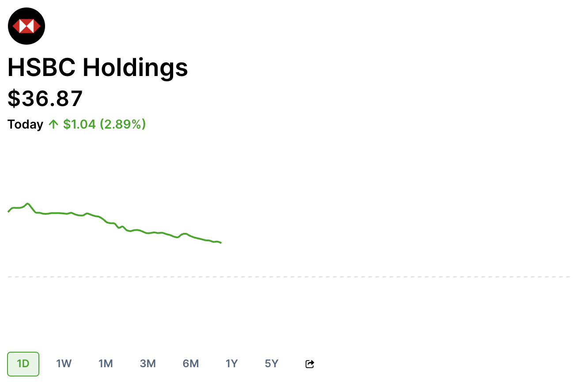575x384 pixels.
Task: Click the early peak on the price line
Action: (x=28, y=204)
